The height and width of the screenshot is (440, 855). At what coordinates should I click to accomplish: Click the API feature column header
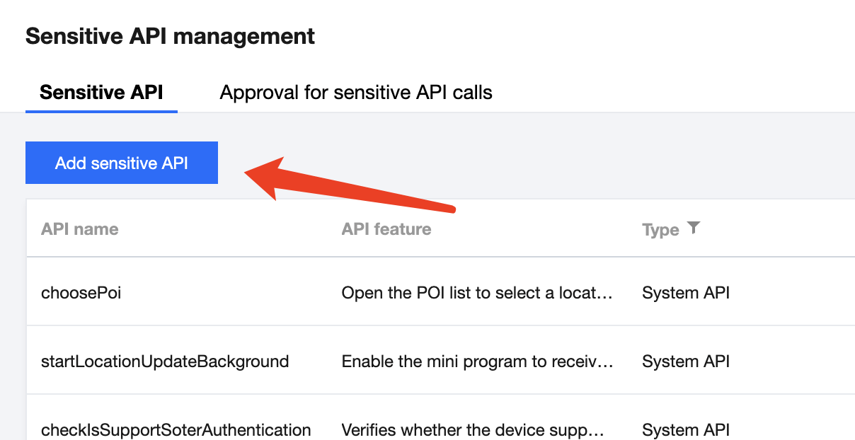tap(386, 229)
